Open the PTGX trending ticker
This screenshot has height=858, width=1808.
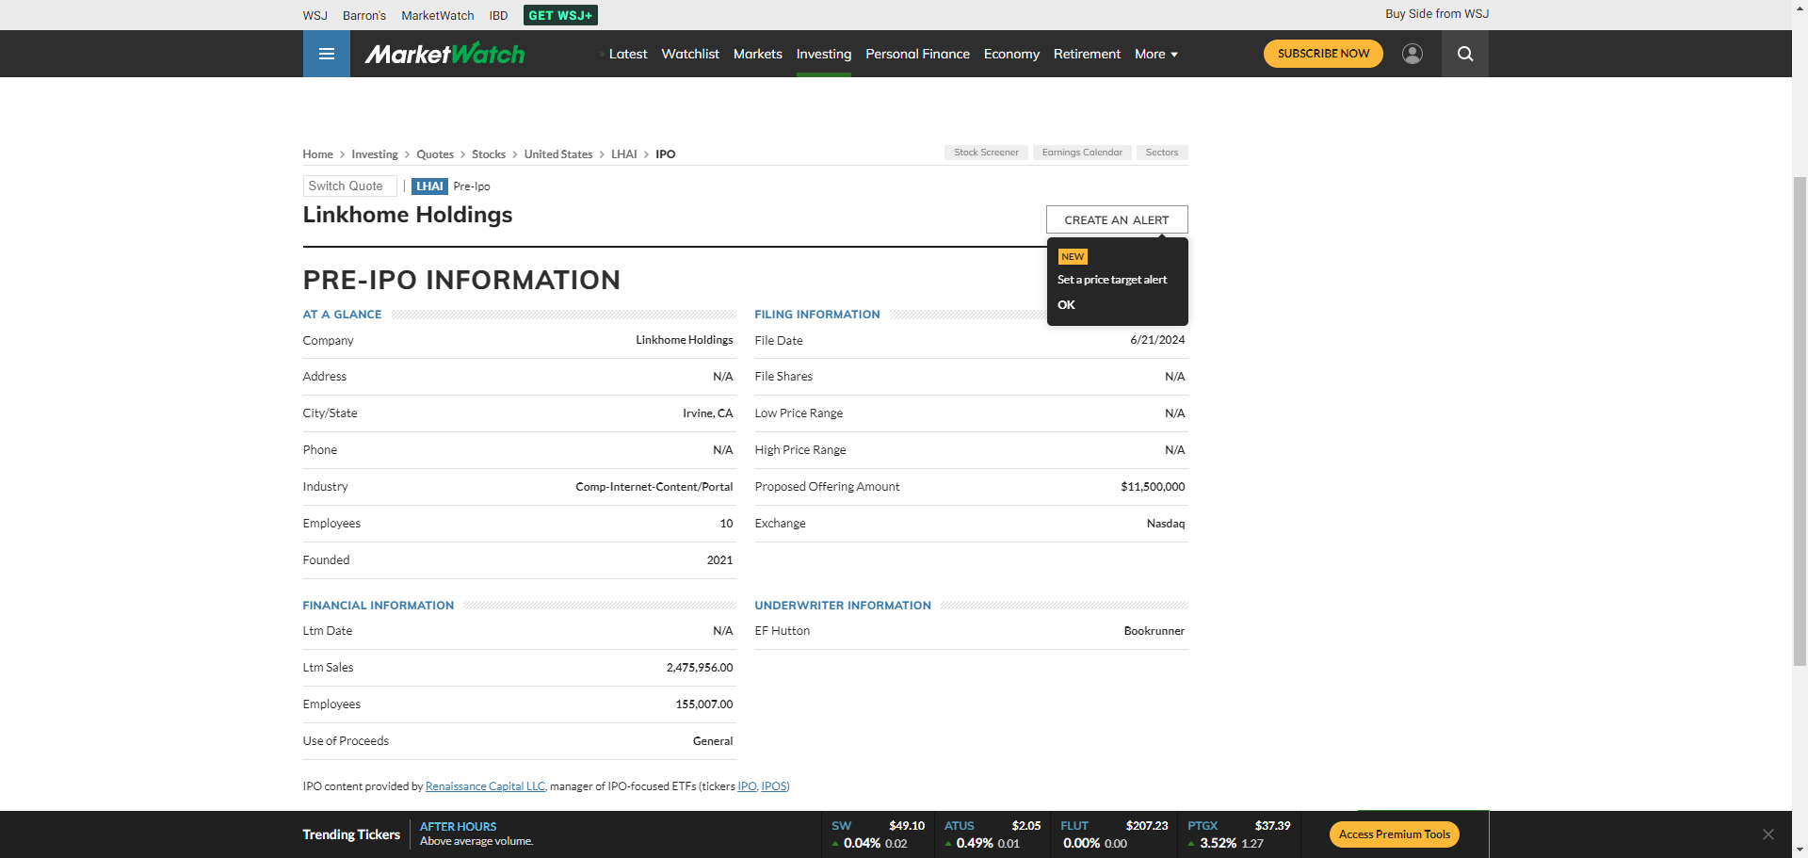[x=1238, y=834]
